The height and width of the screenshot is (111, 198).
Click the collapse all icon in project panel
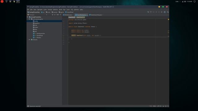pyautogui.click(x=55, y=15)
